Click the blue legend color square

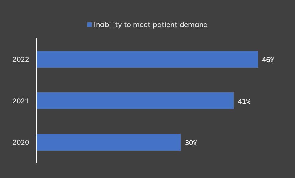[89, 25]
